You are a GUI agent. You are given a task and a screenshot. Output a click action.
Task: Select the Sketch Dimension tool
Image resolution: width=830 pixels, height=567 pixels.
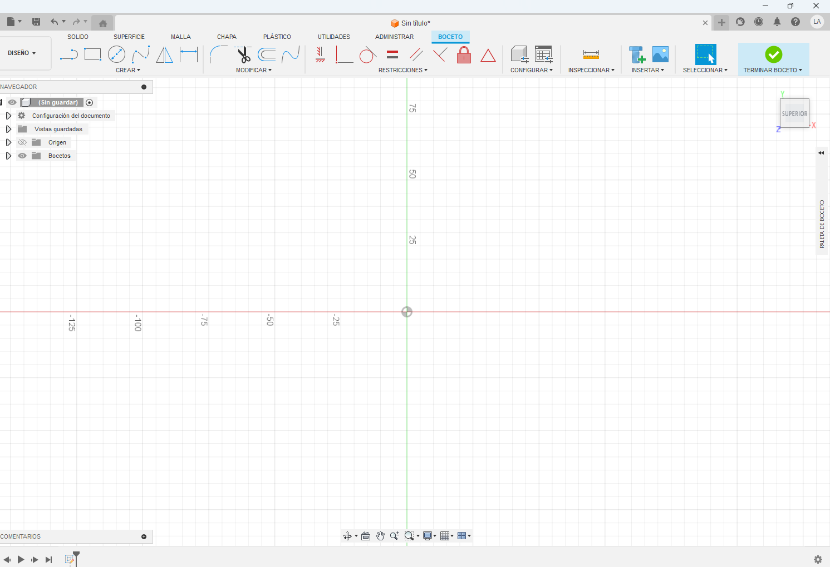(189, 54)
